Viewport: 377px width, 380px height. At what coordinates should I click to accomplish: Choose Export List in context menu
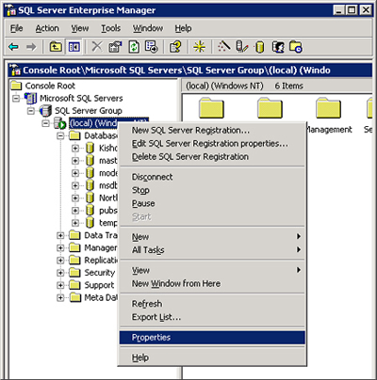click(212, 317)
